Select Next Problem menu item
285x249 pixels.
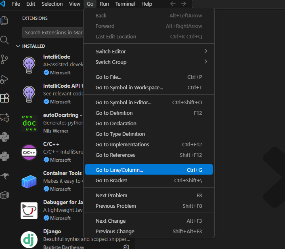pyautogui.click(x=149, y=196)
